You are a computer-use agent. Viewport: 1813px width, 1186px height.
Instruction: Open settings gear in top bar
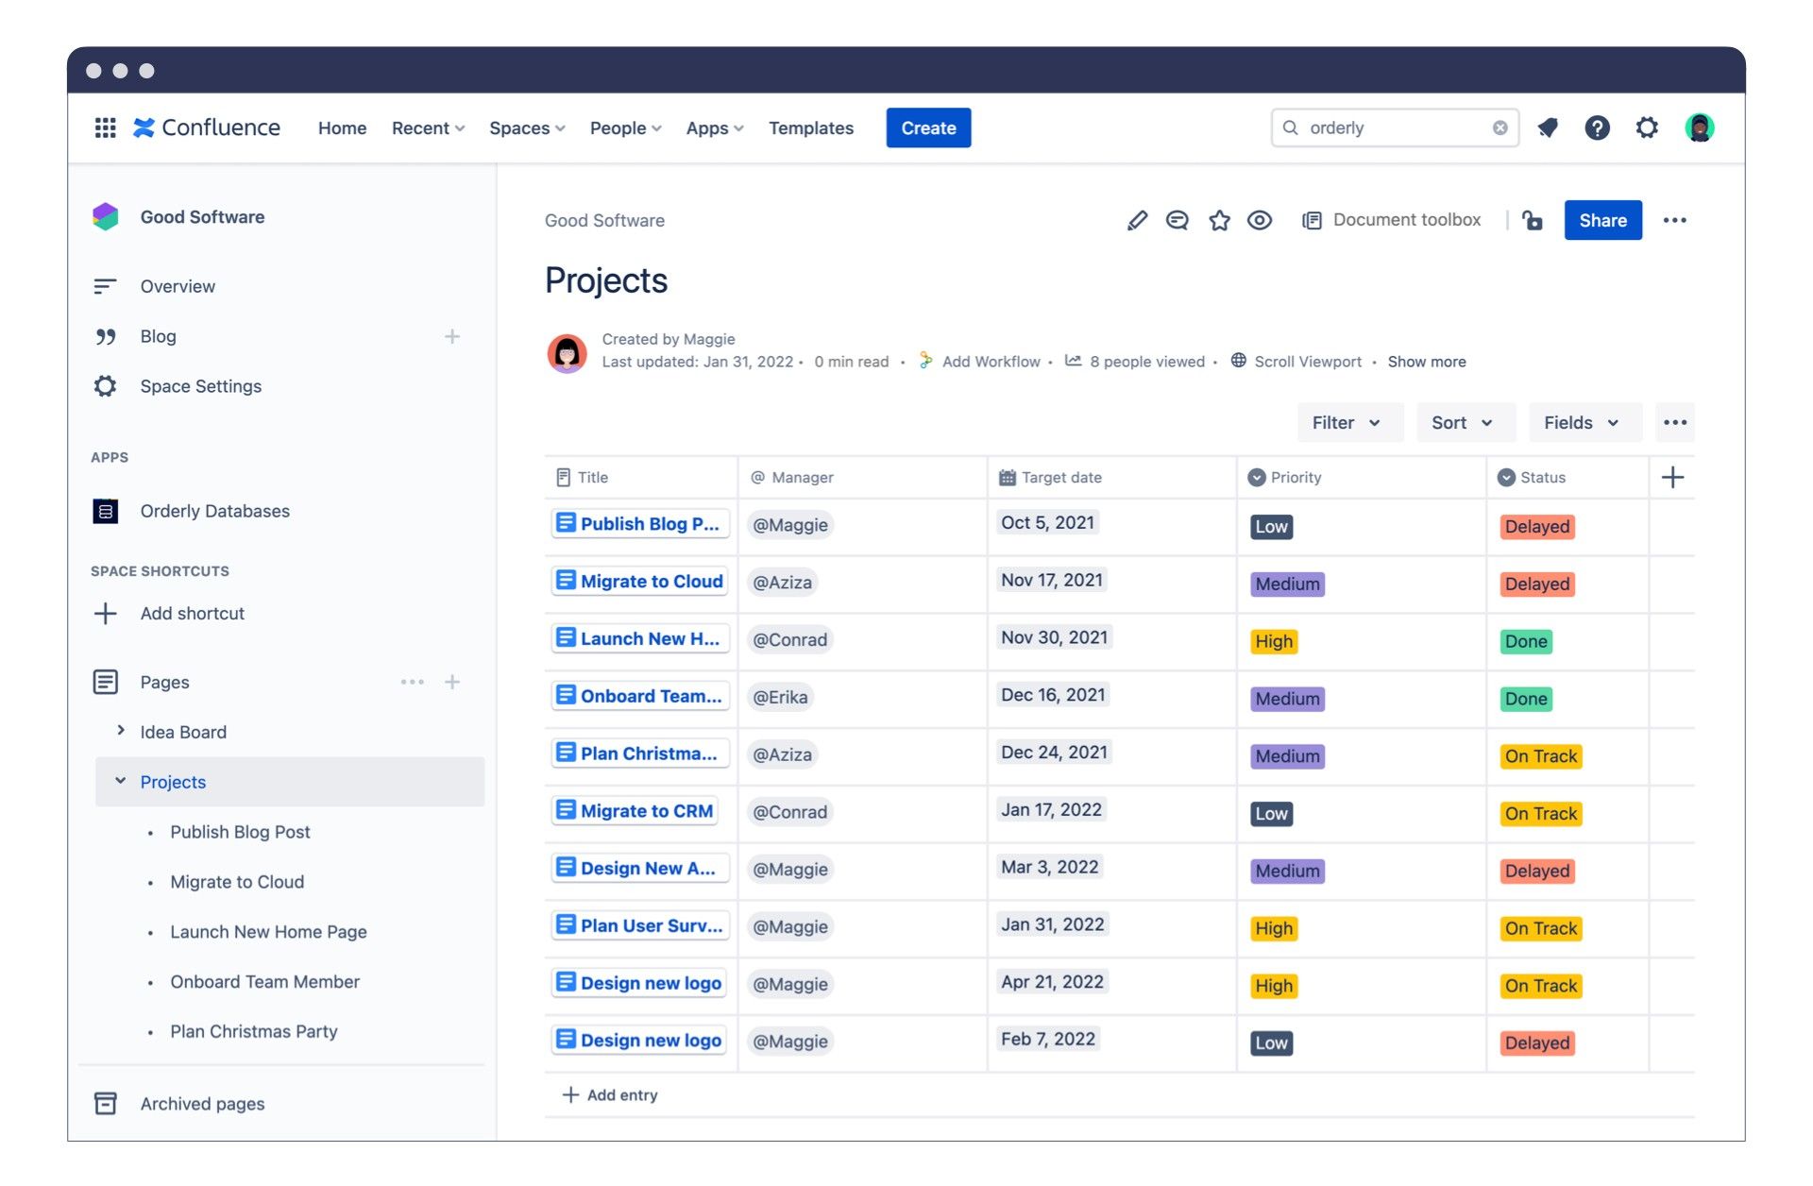[1647, 127]
